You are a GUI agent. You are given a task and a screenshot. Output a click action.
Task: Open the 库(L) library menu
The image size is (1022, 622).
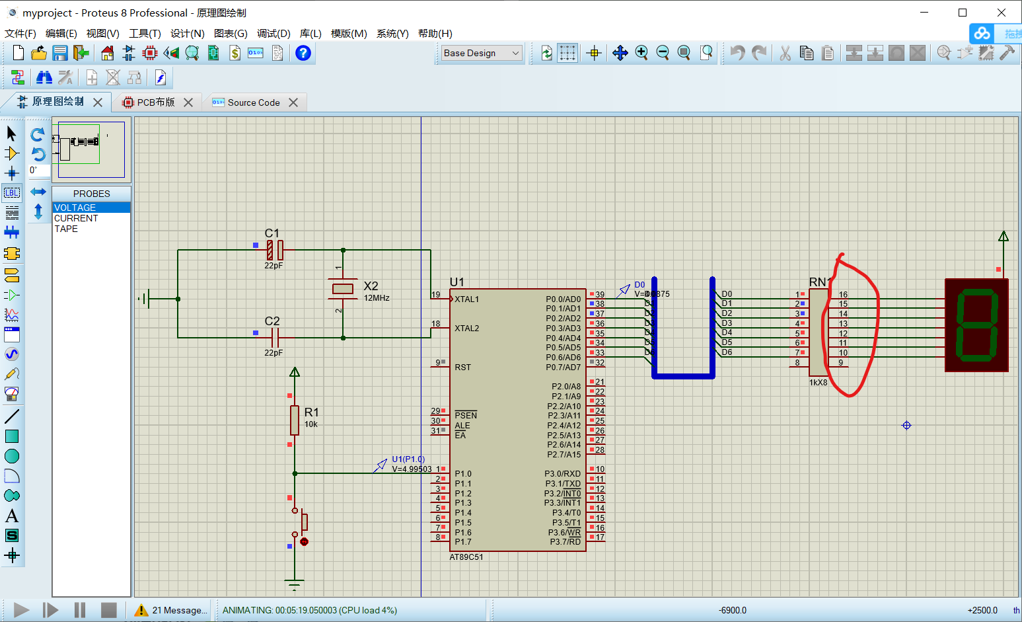[310, 34]
